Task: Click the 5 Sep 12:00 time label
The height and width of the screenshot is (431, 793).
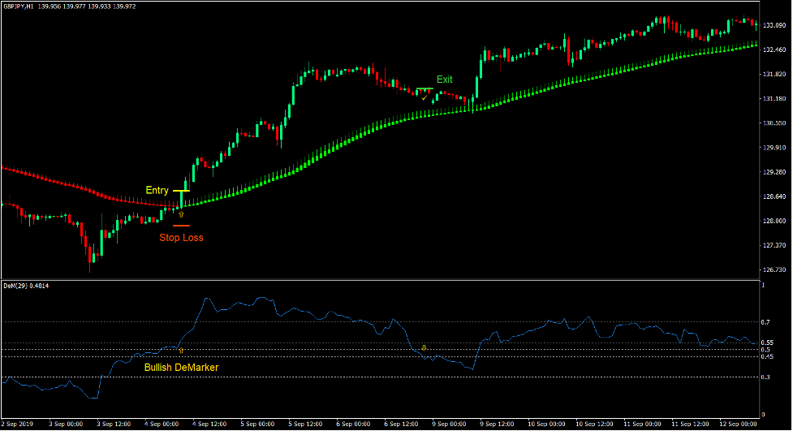Action: tap(305, 424)
